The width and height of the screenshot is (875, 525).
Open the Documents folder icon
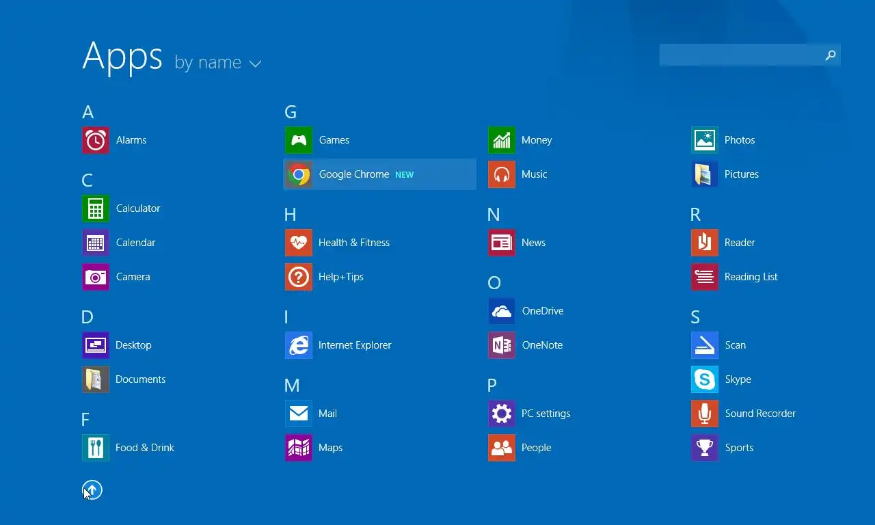96,379
